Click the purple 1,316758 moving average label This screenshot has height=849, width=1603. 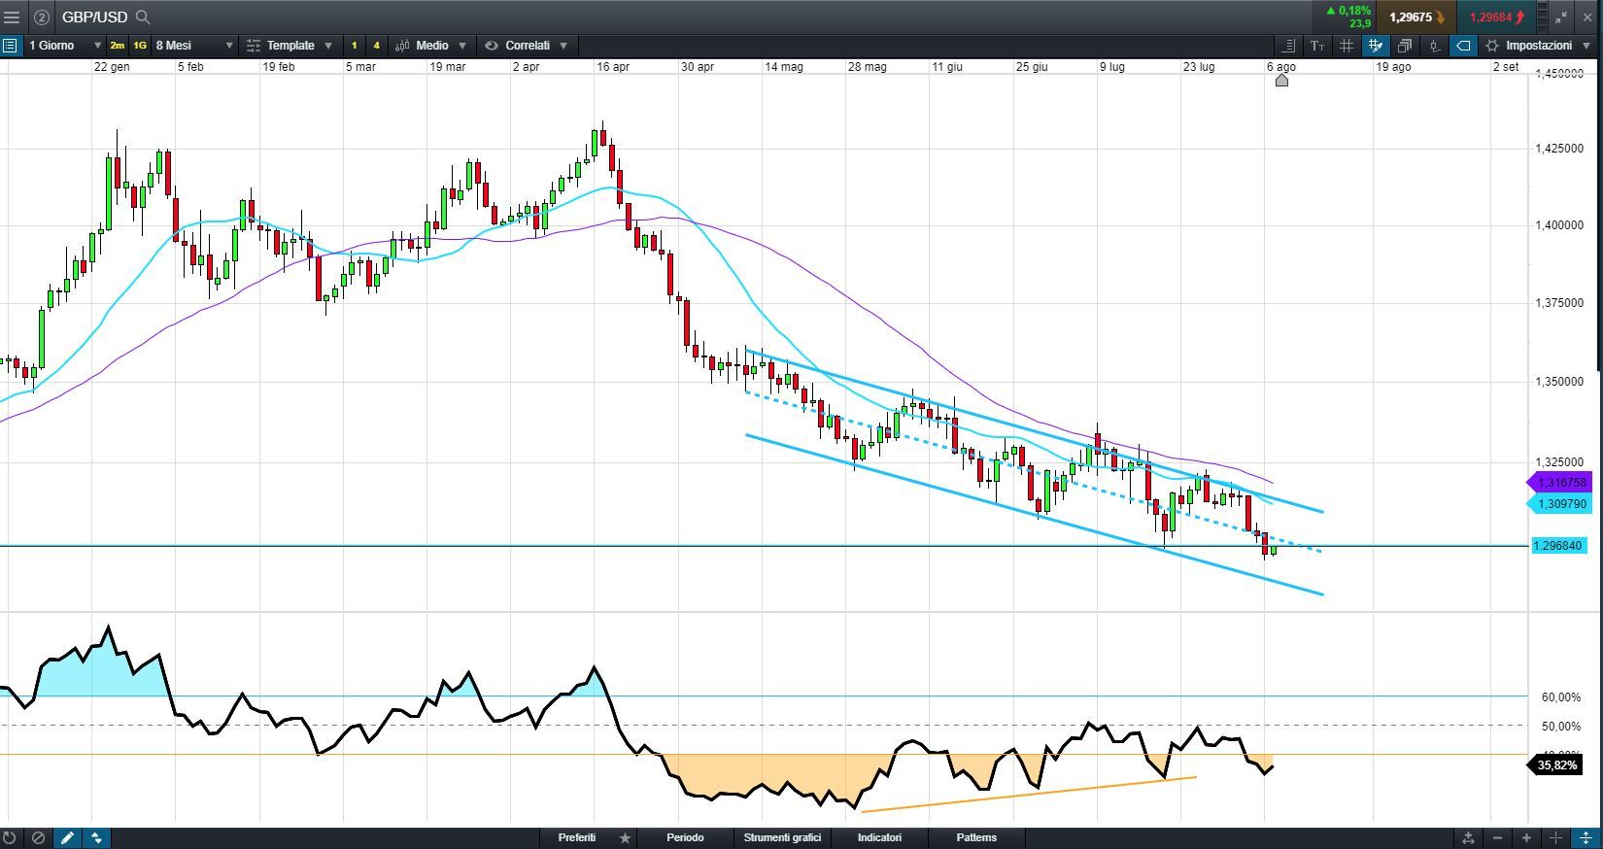[x=1559, y=483]
